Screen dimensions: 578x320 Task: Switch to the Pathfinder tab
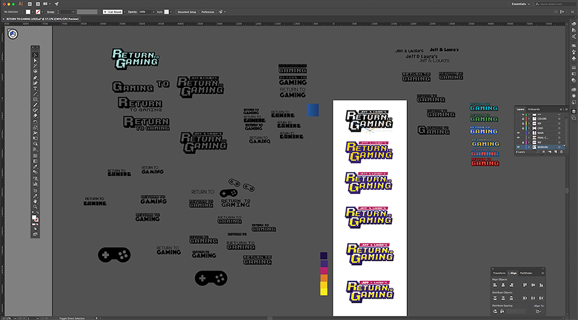[526, 273]
